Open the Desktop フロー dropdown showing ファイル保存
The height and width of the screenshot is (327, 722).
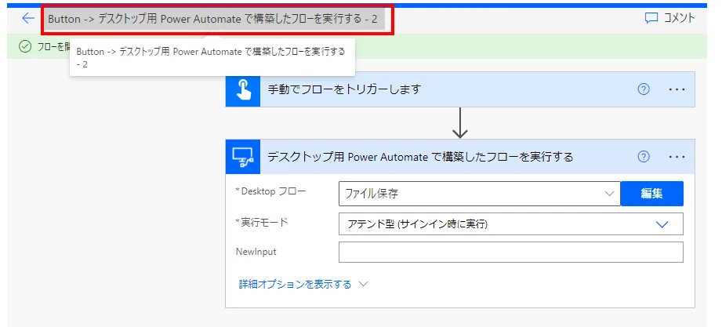click(479, 193)
